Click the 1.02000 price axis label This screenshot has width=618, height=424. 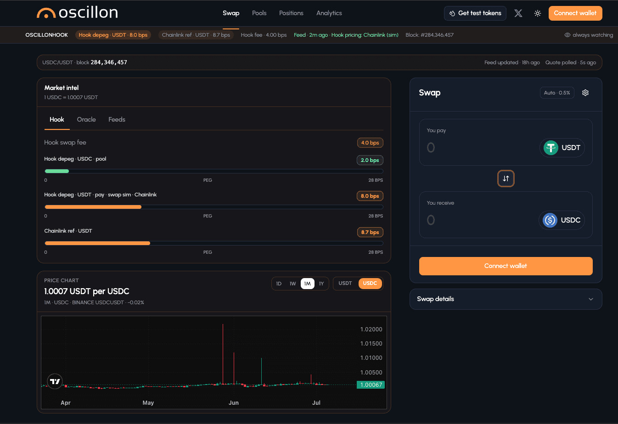371,329
